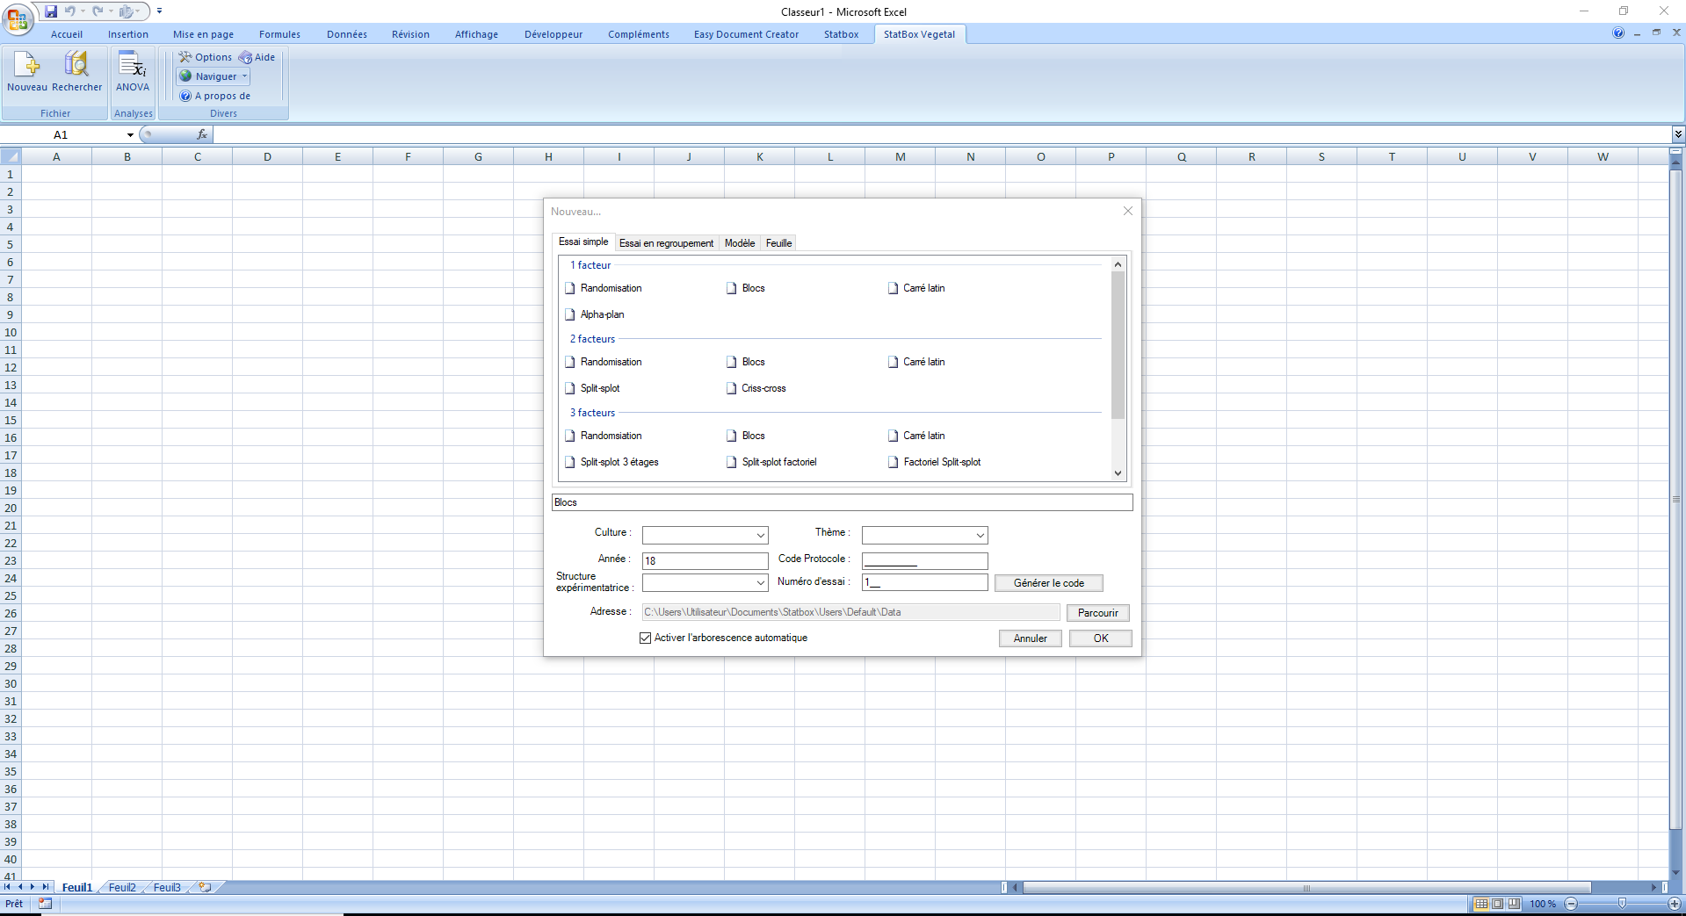Switch to the Essai en regroupement tab
The width and height of the screenshot is (1686, 916).
666,243
